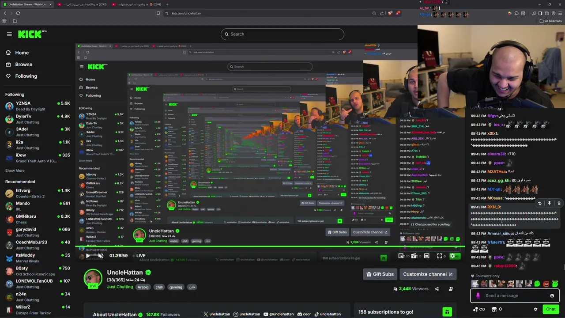Click the green gift icon button

(447, 312)
